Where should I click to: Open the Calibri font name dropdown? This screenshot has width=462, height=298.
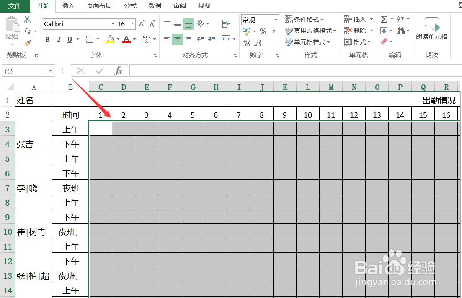[x=112, y=24]
